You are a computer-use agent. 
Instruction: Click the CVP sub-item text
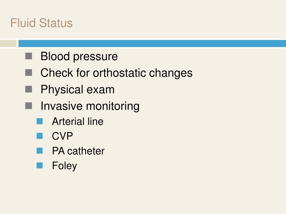pyautogui.click(x=62, y=136)
